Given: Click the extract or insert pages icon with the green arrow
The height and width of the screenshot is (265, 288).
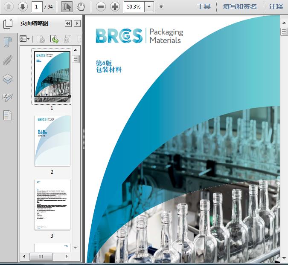Looking at the screenshot, I should point(54,39).
